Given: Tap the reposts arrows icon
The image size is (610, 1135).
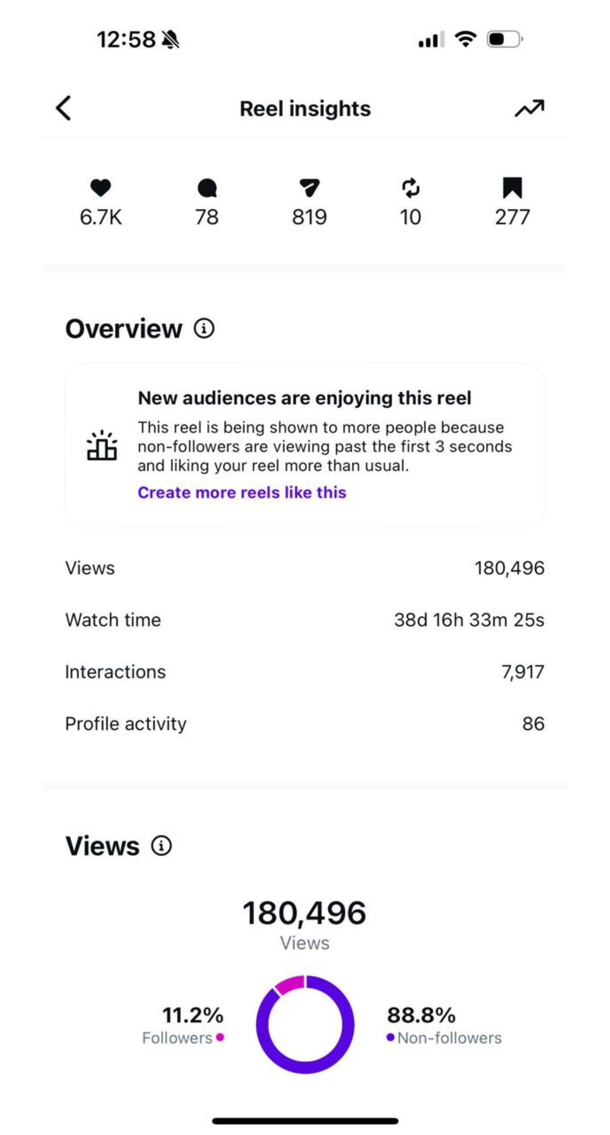Looking at the screenshot, I should pos(410,188).
